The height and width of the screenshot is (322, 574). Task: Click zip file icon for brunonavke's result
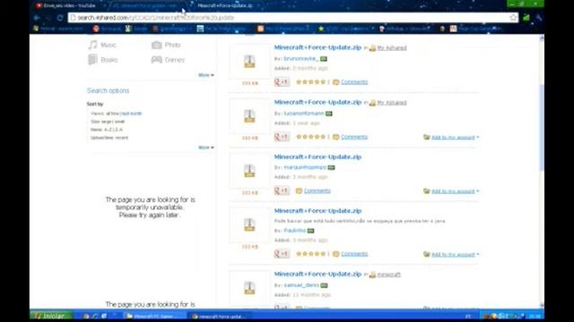[249, 62]
